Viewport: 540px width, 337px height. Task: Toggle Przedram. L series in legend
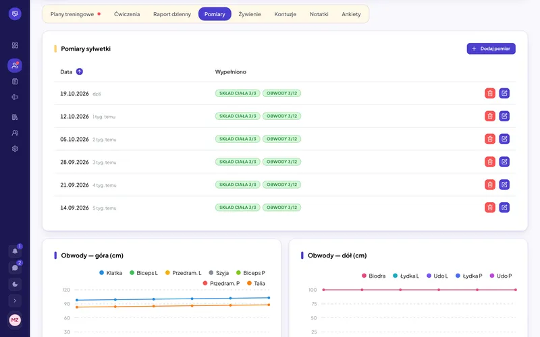coord(183,273)
